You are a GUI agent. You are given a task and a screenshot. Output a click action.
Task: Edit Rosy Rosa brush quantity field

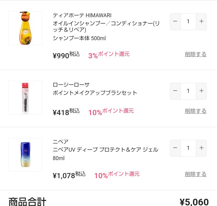(188, 91)
